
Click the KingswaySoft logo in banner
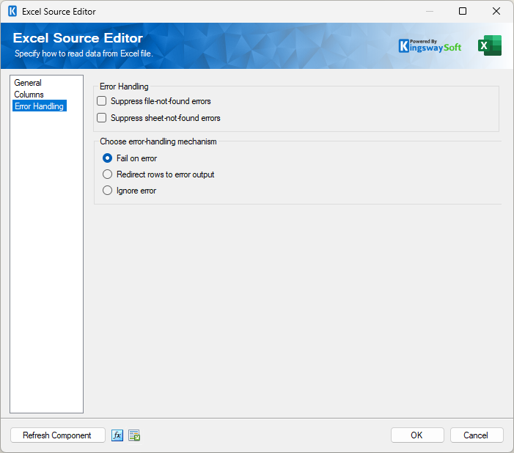[x=430, y=45]
